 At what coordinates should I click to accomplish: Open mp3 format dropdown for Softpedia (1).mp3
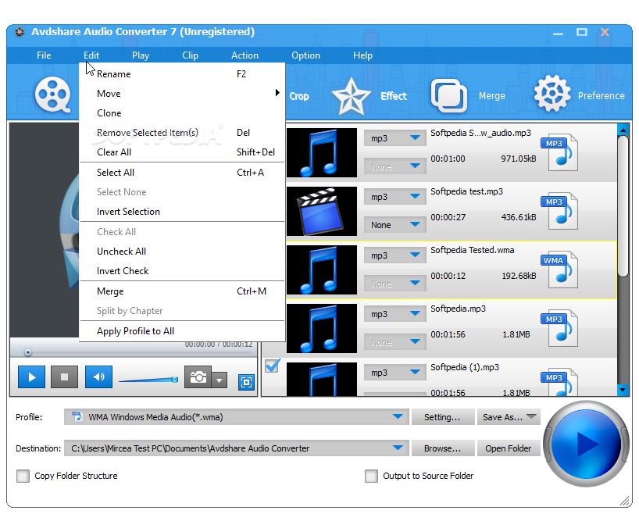click(395, 373)
